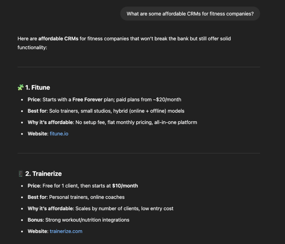Open the fitune.io website link

[59, 134]
